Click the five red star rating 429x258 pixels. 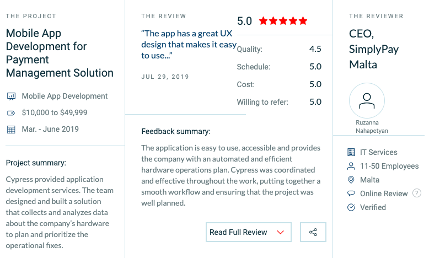click(283, 21)
